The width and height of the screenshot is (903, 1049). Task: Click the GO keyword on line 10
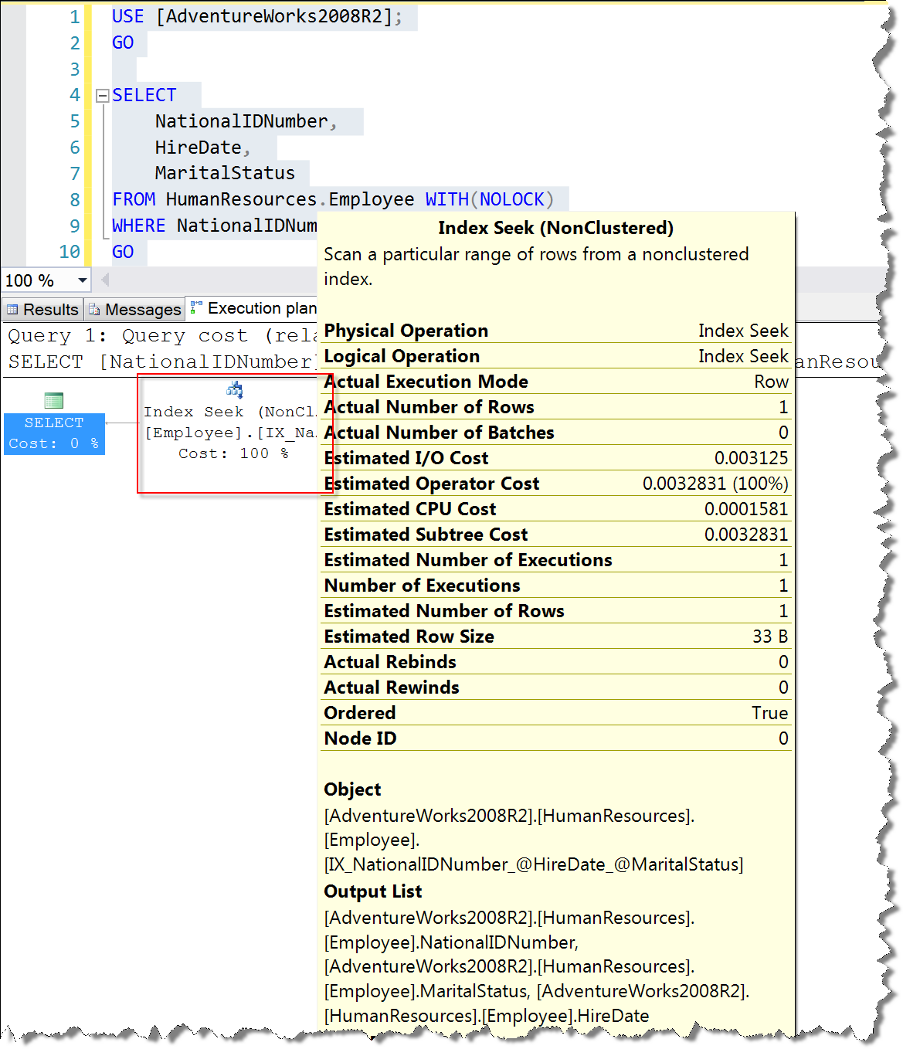(x=123, y=253)
